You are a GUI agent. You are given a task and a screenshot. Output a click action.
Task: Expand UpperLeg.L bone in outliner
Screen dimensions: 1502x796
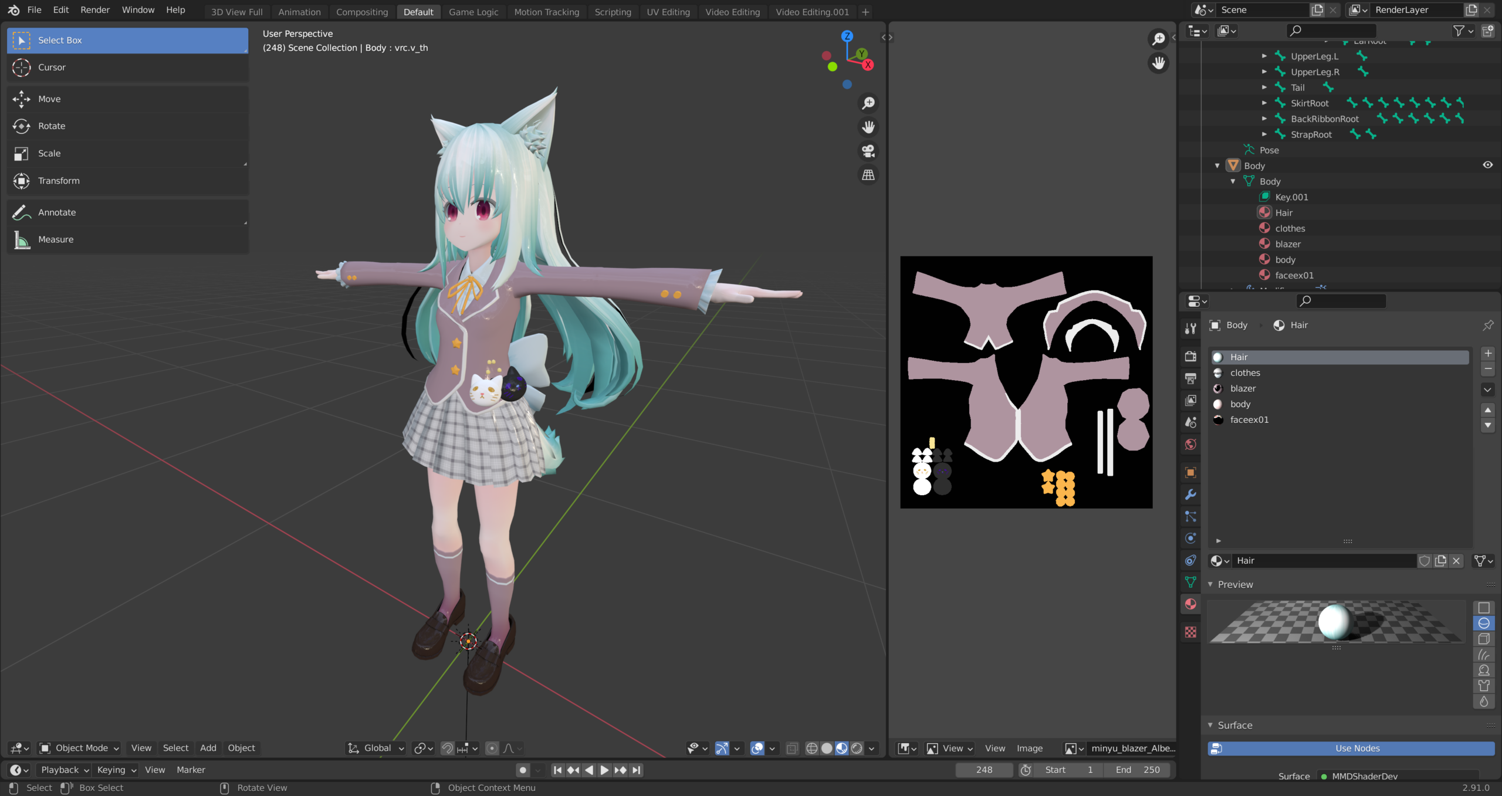pyautogui.click(x=1264, y=56)
